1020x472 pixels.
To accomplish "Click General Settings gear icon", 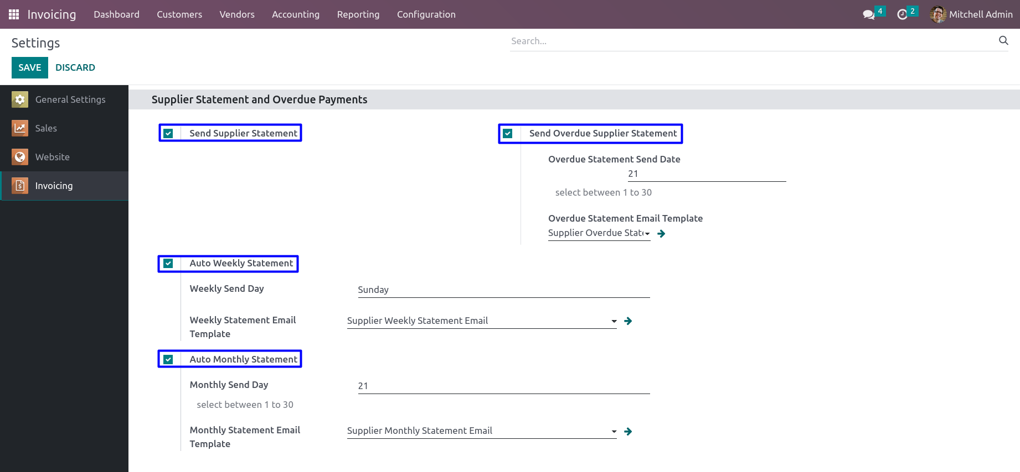I will pos(20,99).
